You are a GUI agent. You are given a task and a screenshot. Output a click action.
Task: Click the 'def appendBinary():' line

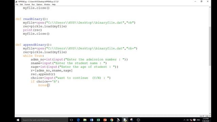pos(34,45)
